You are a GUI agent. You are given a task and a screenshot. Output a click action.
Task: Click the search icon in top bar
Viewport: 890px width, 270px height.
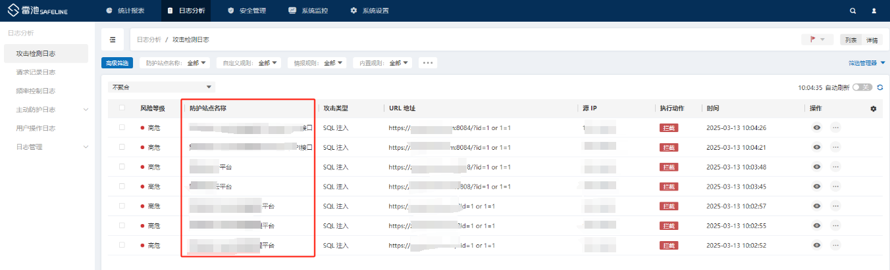tap(853, 11)
